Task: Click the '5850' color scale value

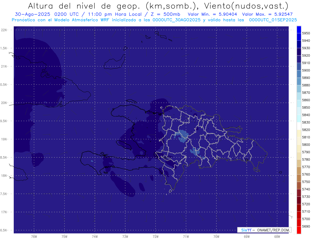Action: click(x=306, y=107)
